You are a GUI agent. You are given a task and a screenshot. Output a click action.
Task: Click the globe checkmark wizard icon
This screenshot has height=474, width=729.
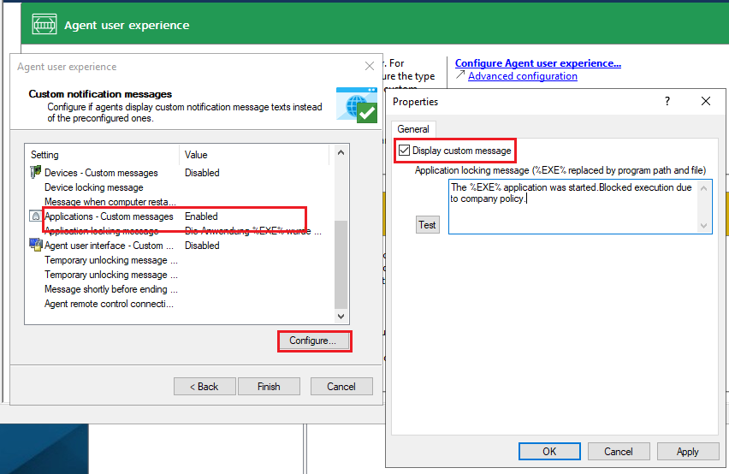(x=357, y=105)
